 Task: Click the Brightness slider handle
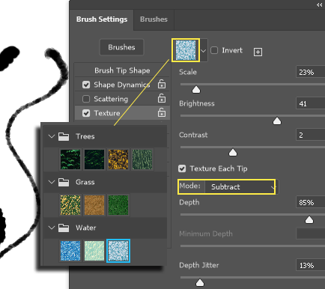click(277, 121)
